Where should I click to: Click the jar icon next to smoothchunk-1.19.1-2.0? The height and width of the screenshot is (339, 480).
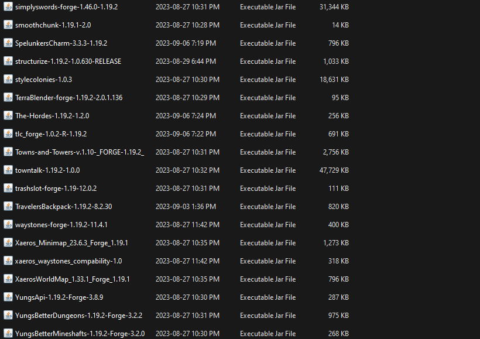[8, 25]
